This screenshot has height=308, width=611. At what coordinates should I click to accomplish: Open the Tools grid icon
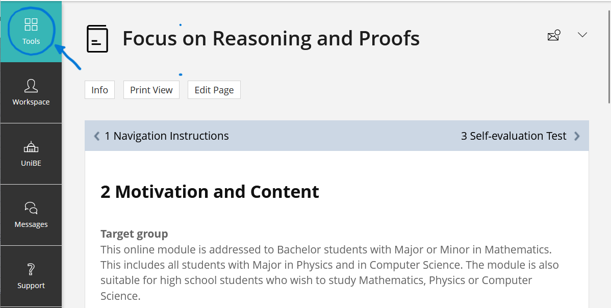pos(31,24)
